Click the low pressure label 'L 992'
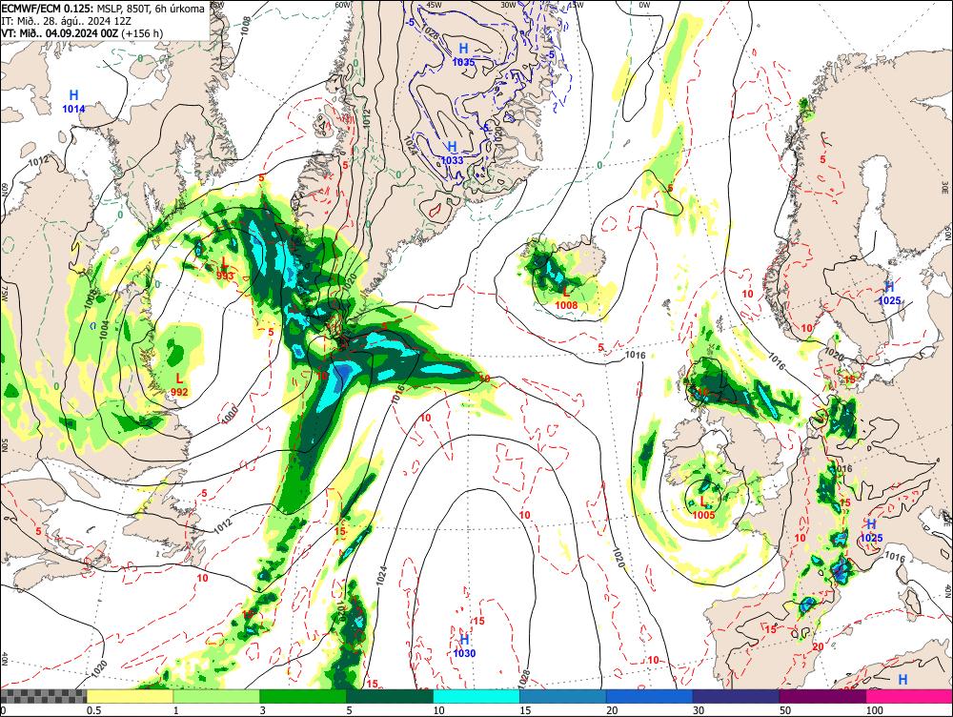953x717 pixels. pyautogui.click(x=179, y=385)
